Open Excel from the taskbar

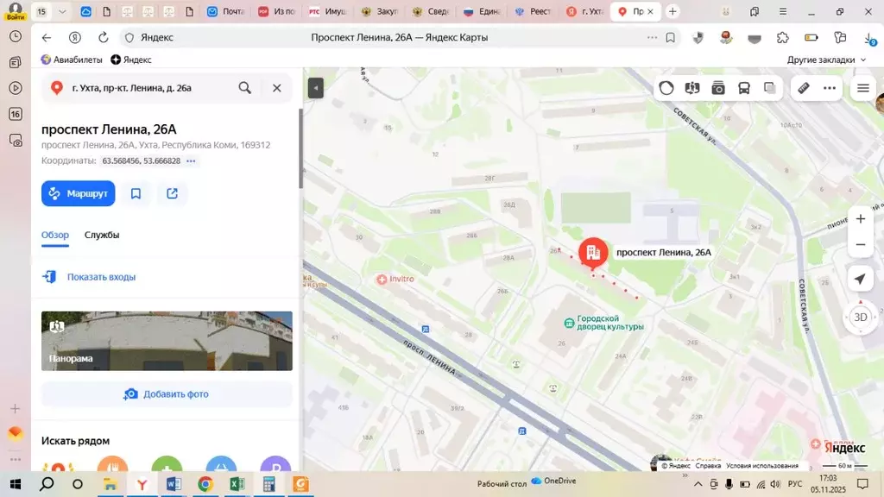[x=236, y=484]
